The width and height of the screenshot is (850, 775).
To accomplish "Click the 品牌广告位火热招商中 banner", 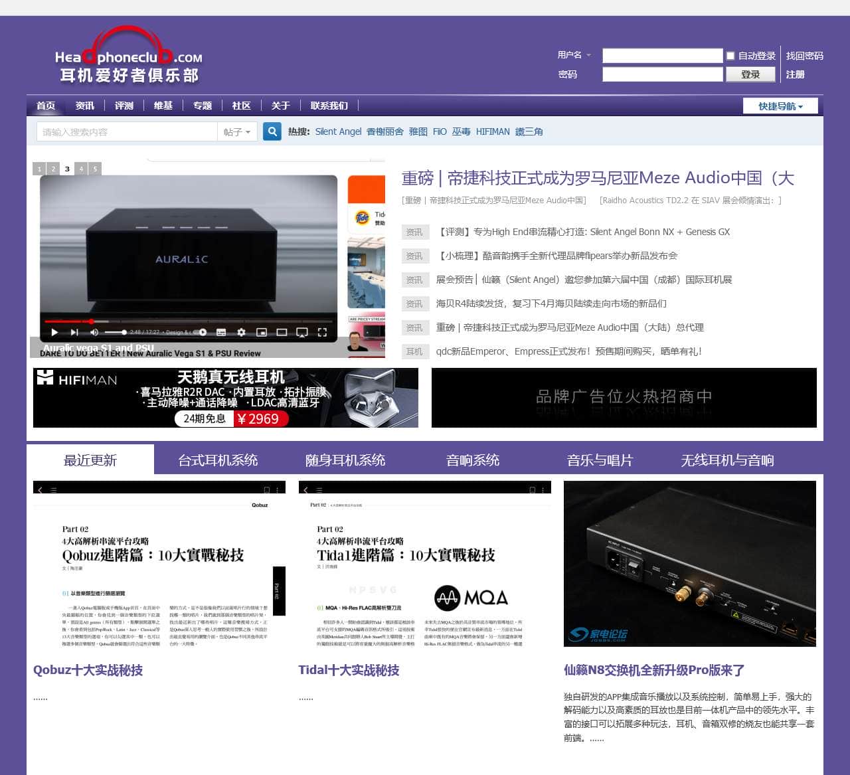I will [624, 398].
